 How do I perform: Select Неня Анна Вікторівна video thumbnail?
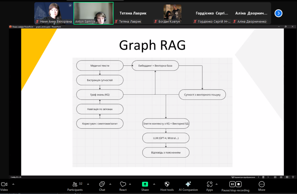coord(54,13)
